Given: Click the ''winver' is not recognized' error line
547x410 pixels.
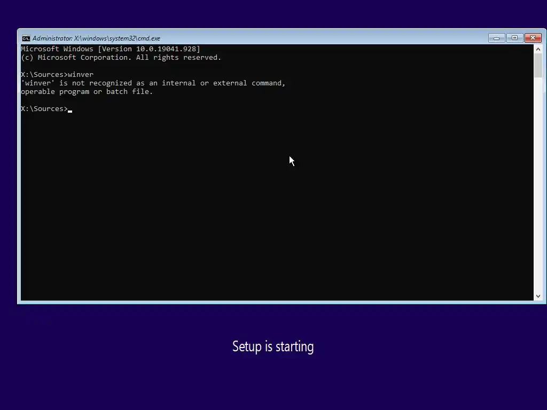Looking at the screenshot, I should pos(153,83).
